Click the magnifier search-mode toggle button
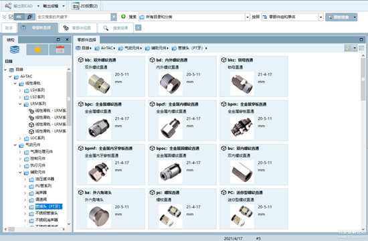The height and width of the screenshot is (241, 368). coord(29,17)
